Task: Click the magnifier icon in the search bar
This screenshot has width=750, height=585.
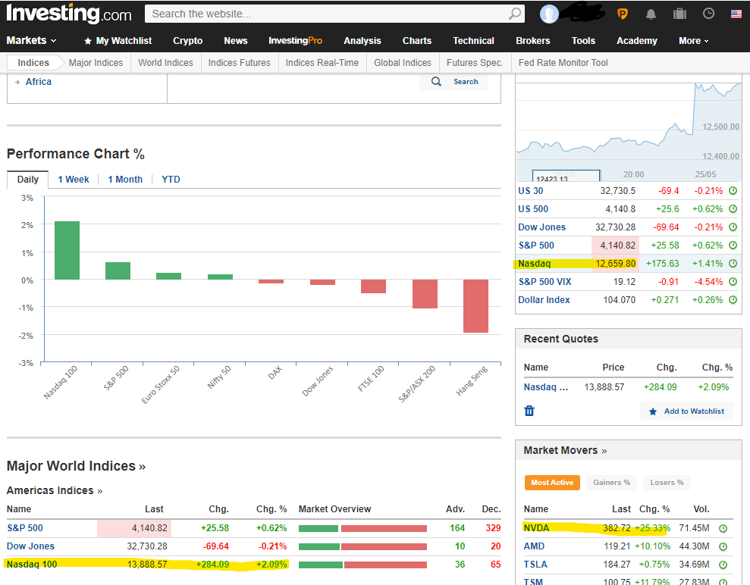Action: coord(515,14)
